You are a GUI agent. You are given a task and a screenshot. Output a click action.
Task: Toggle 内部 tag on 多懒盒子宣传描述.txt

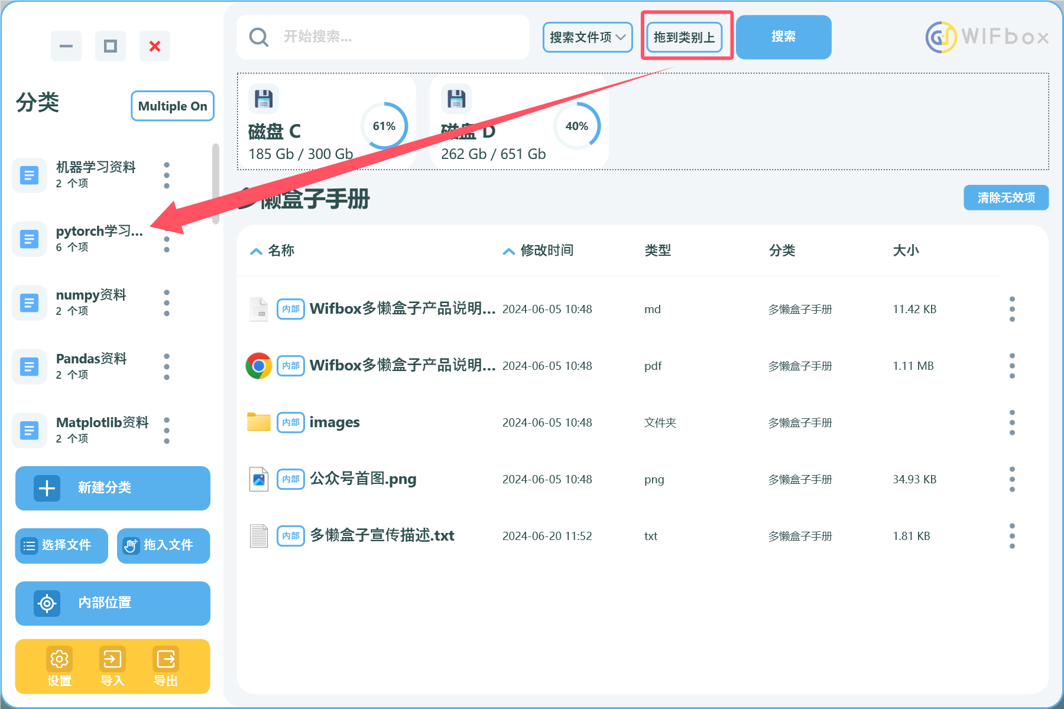coord(291,536)
